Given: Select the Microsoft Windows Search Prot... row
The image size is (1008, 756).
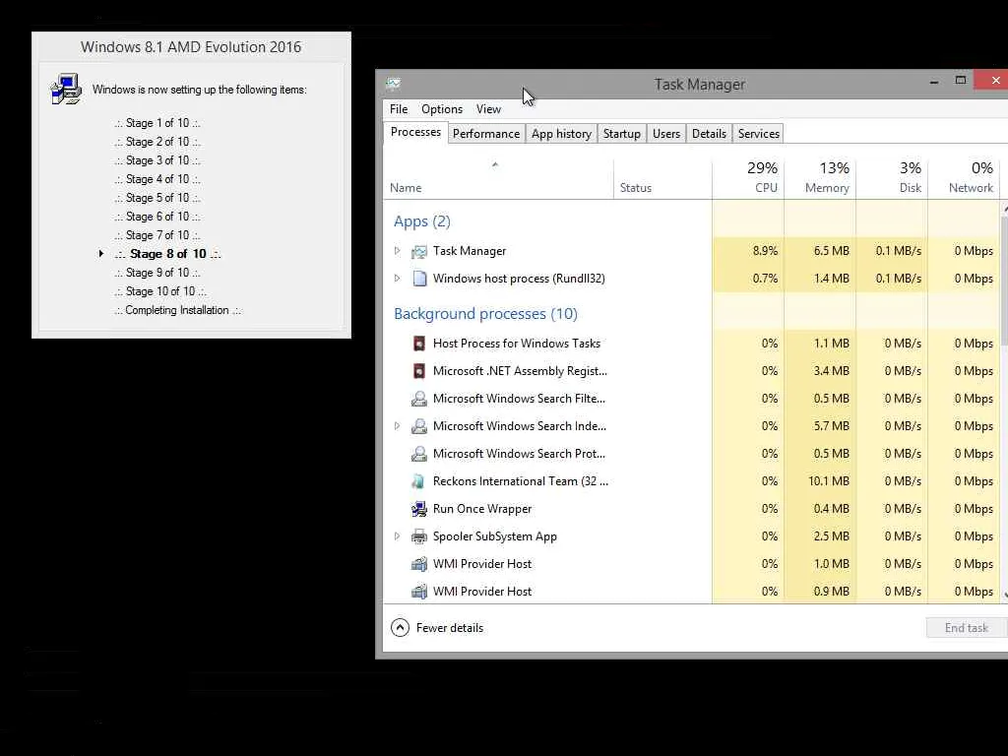Looking at the screenshot, I should pos(692,454).
